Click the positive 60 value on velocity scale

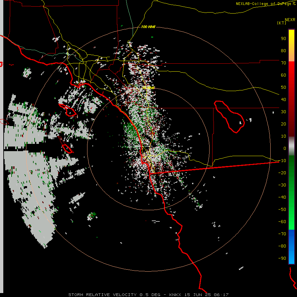[x=283, y=75]
